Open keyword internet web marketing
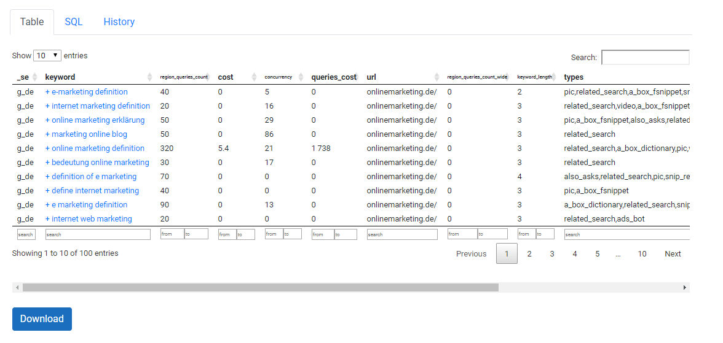Screen dimensions: 723x343 [x=89, y=218]
